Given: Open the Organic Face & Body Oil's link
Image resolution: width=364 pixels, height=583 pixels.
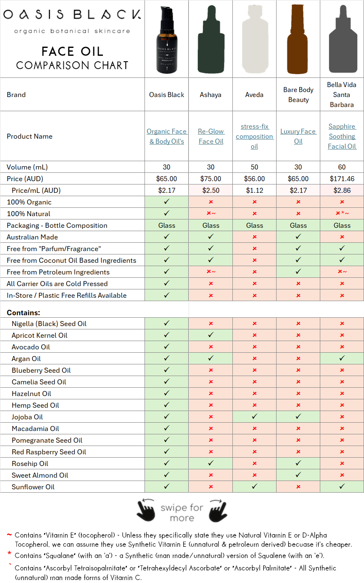Looking at the screenshot, I should (166, 136).
